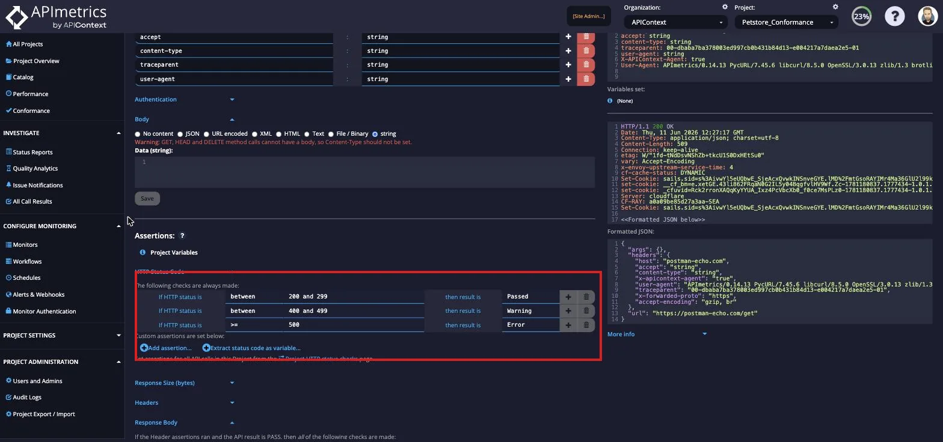
Task: Select the Text body option
Action: click(x=307, y=134)
